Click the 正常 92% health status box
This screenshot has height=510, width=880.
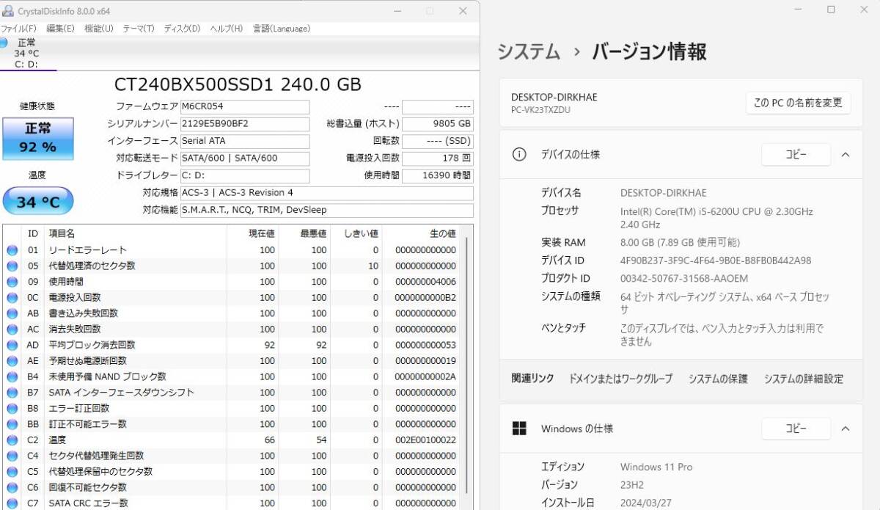click(x=38, y=138)
